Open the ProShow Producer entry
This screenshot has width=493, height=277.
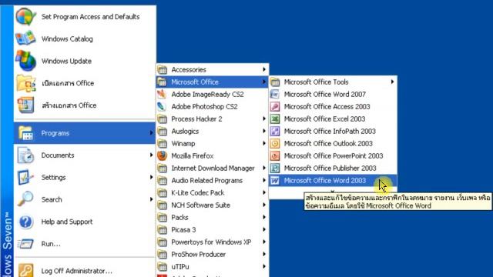point(213,255)
